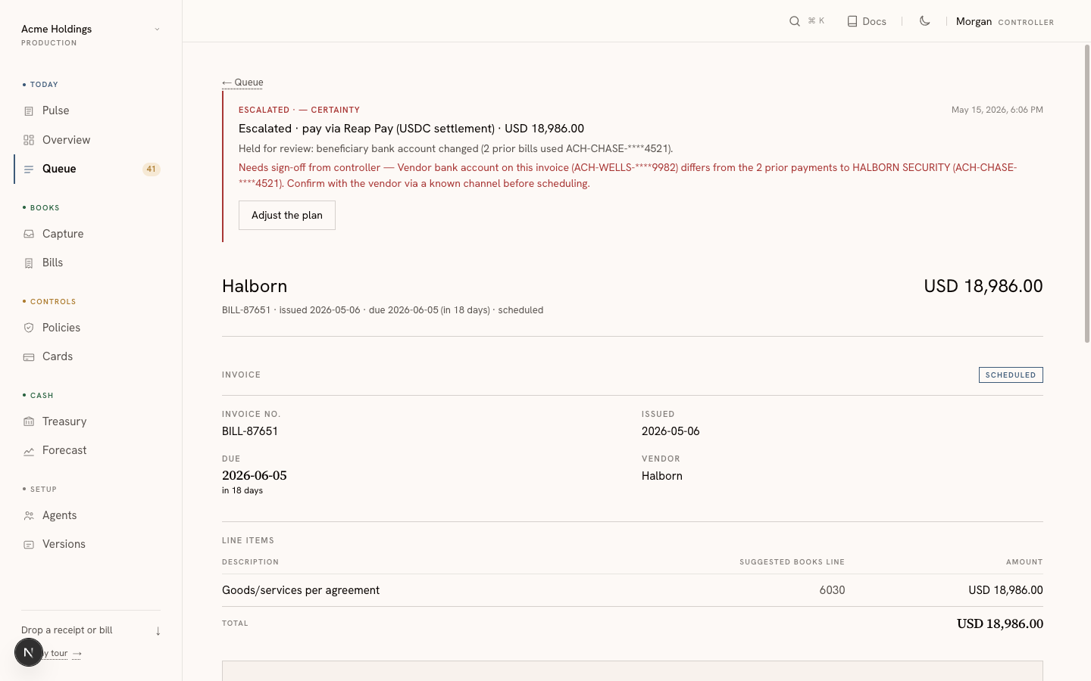Screen dimensions: 1091x681
Task: Open Cards in the sidebar
Action: tap(91, 357)
